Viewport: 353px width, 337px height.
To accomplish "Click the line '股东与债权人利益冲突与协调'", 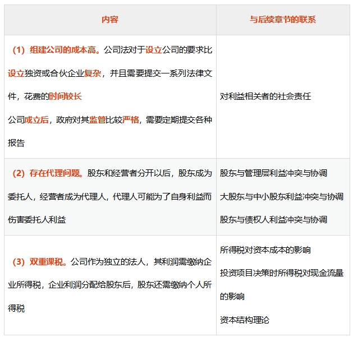I will pos(273,220).
